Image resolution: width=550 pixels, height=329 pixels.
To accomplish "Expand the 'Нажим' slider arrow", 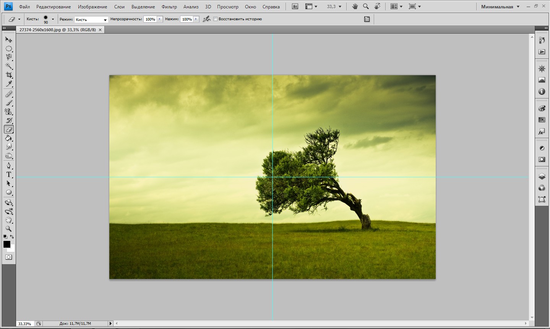I will (x=196, y=19).
